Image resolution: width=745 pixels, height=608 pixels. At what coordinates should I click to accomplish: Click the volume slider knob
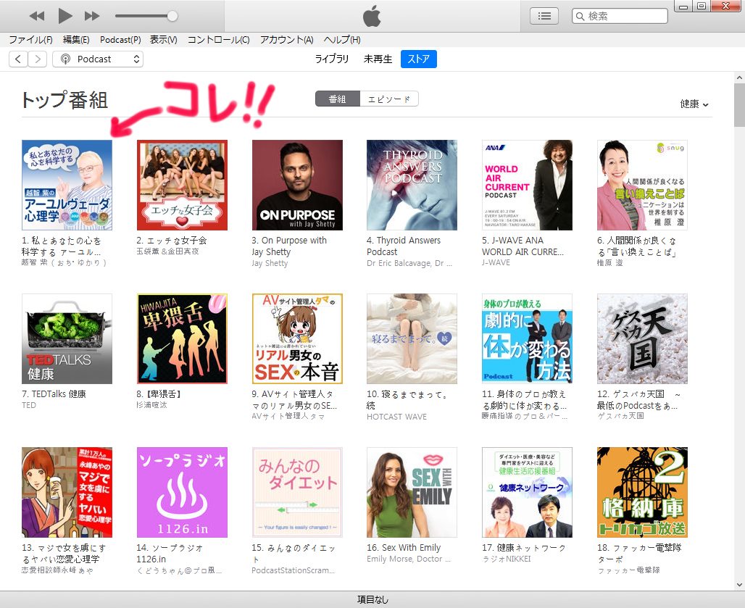pyautogui.click(x=172, y=16)
